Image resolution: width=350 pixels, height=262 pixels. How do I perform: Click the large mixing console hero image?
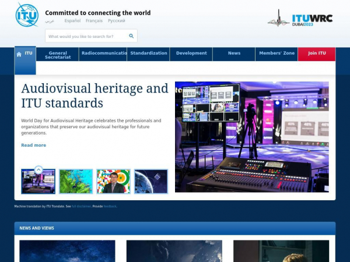coord(252,137)
